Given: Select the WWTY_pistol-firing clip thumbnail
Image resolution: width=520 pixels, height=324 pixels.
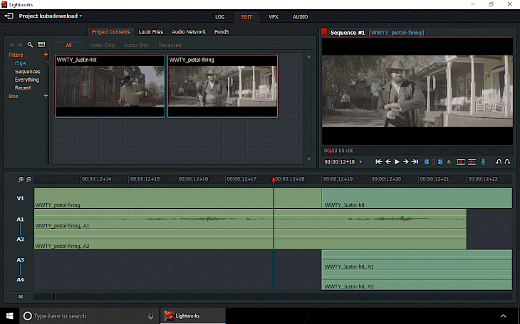Looking at the screenshot, I should pos(222,86).
